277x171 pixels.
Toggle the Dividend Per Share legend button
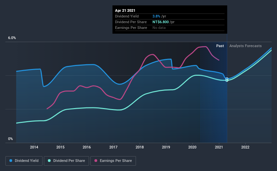66,161
